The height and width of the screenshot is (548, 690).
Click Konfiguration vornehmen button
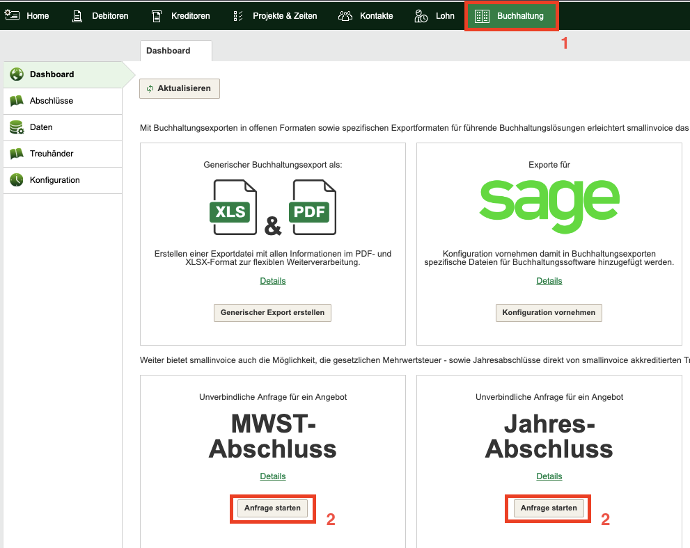point(549,313)
